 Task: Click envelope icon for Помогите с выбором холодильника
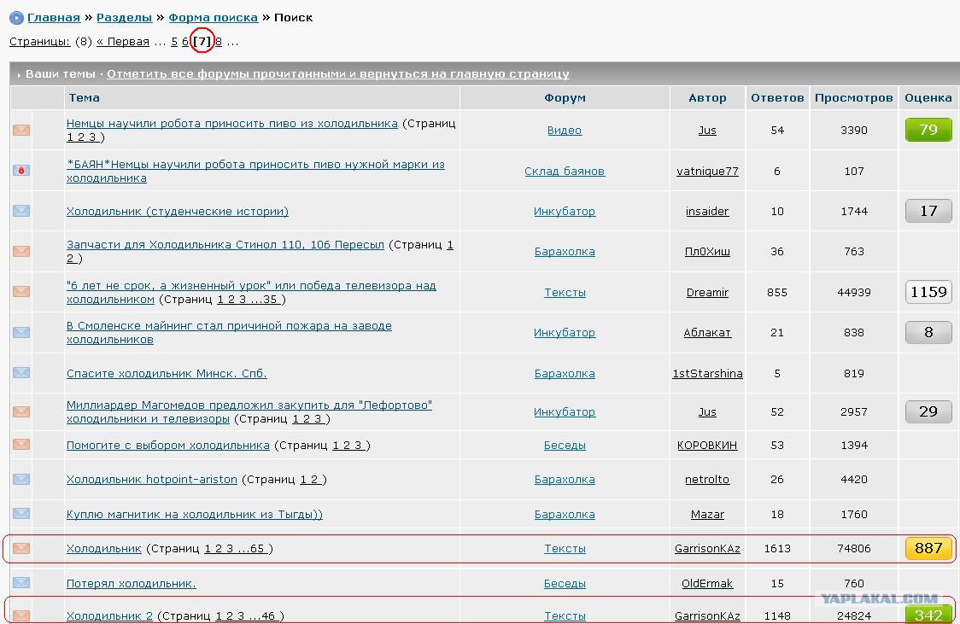[x=21, y=444]
